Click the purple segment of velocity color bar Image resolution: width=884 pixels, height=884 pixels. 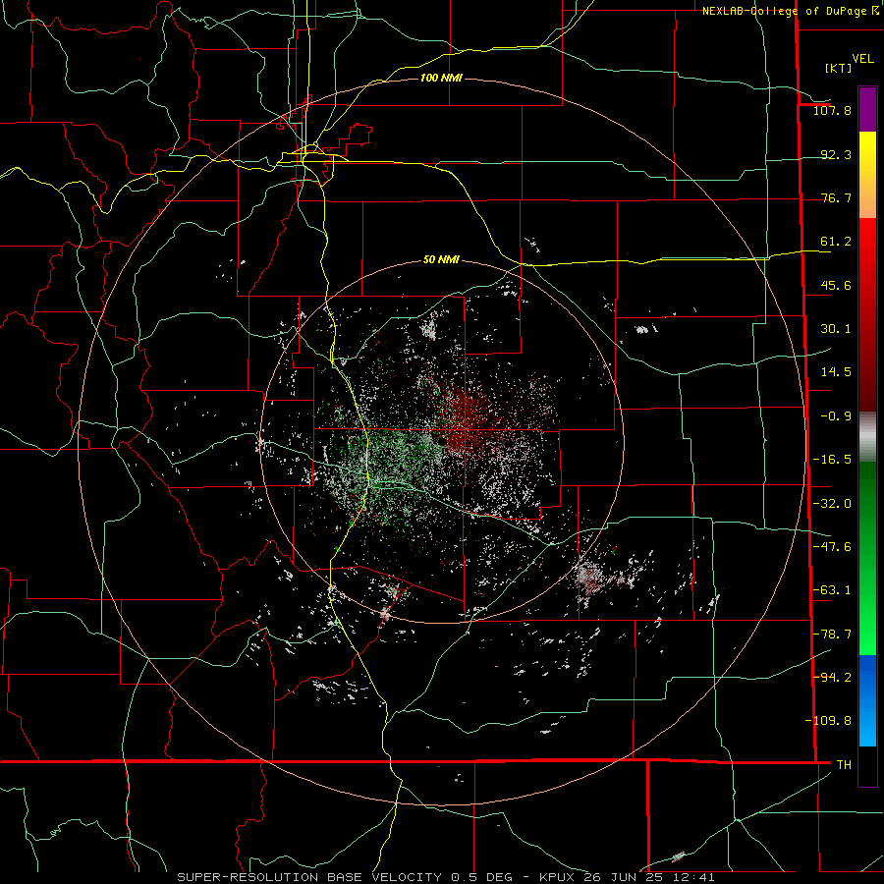(x=867, y=109)
